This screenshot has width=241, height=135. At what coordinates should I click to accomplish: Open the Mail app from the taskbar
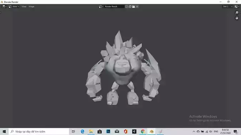[117, 131]
